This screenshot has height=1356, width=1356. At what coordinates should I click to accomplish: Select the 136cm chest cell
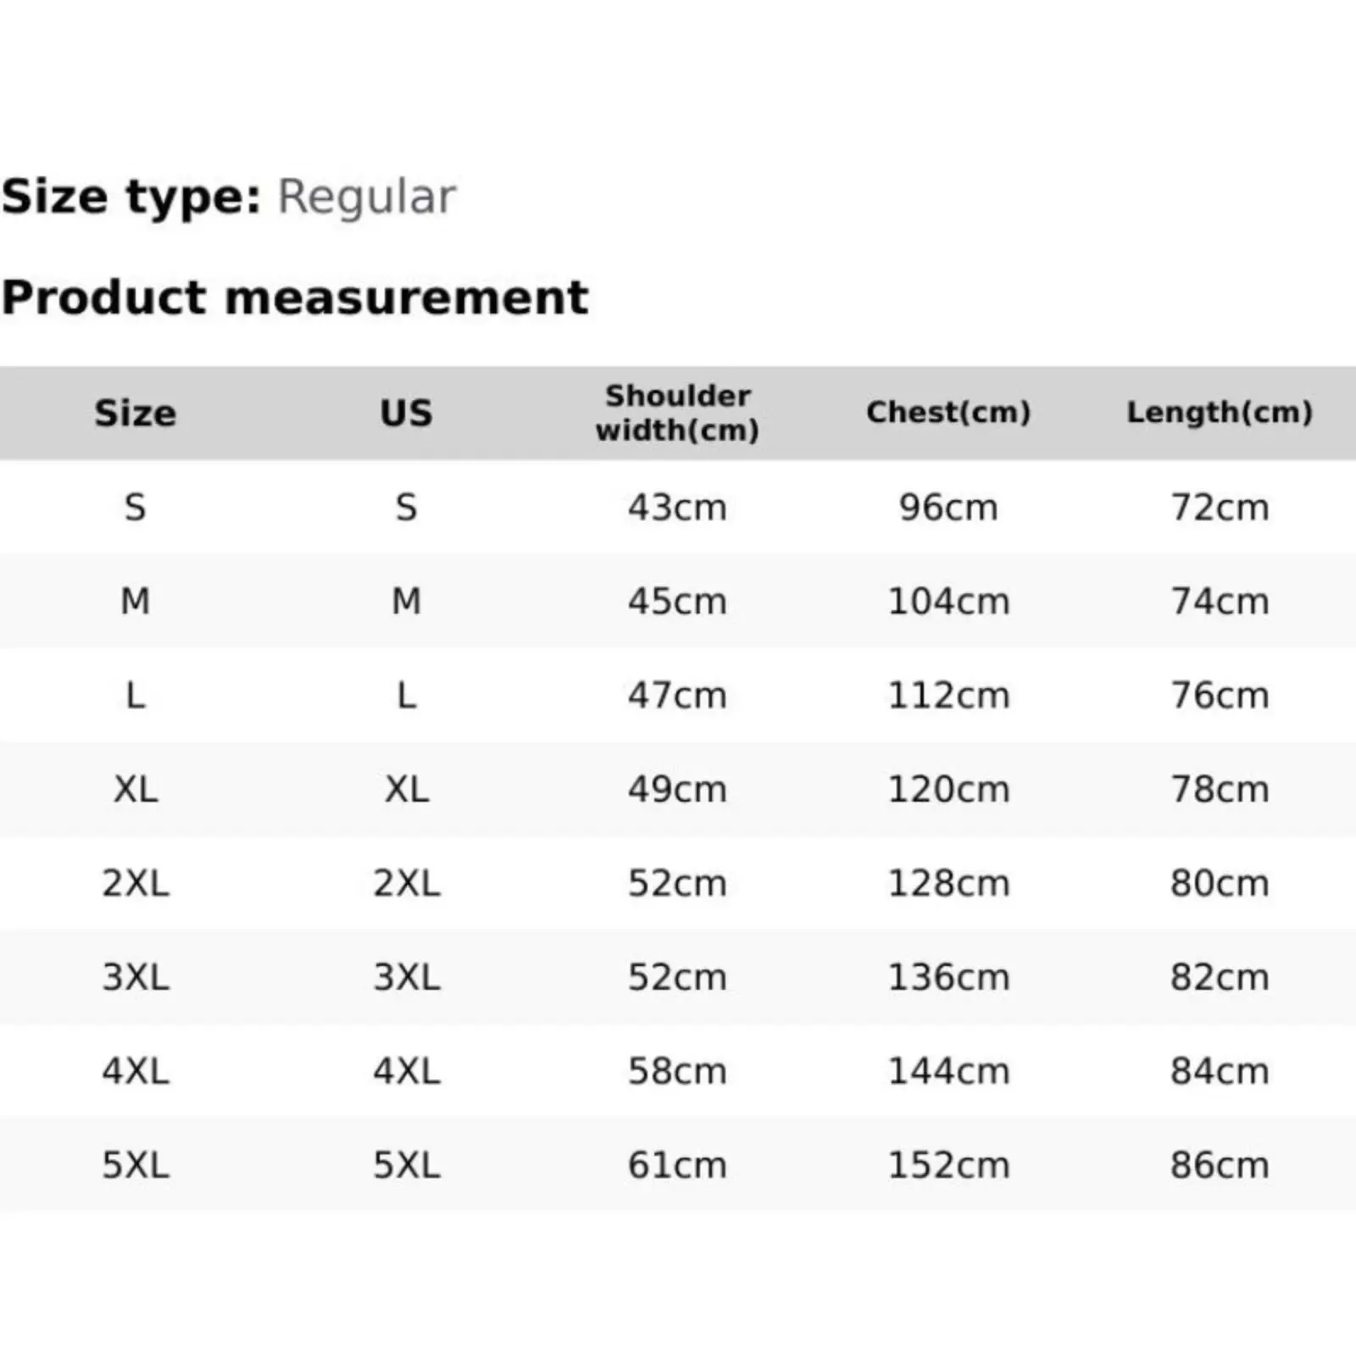948,978
